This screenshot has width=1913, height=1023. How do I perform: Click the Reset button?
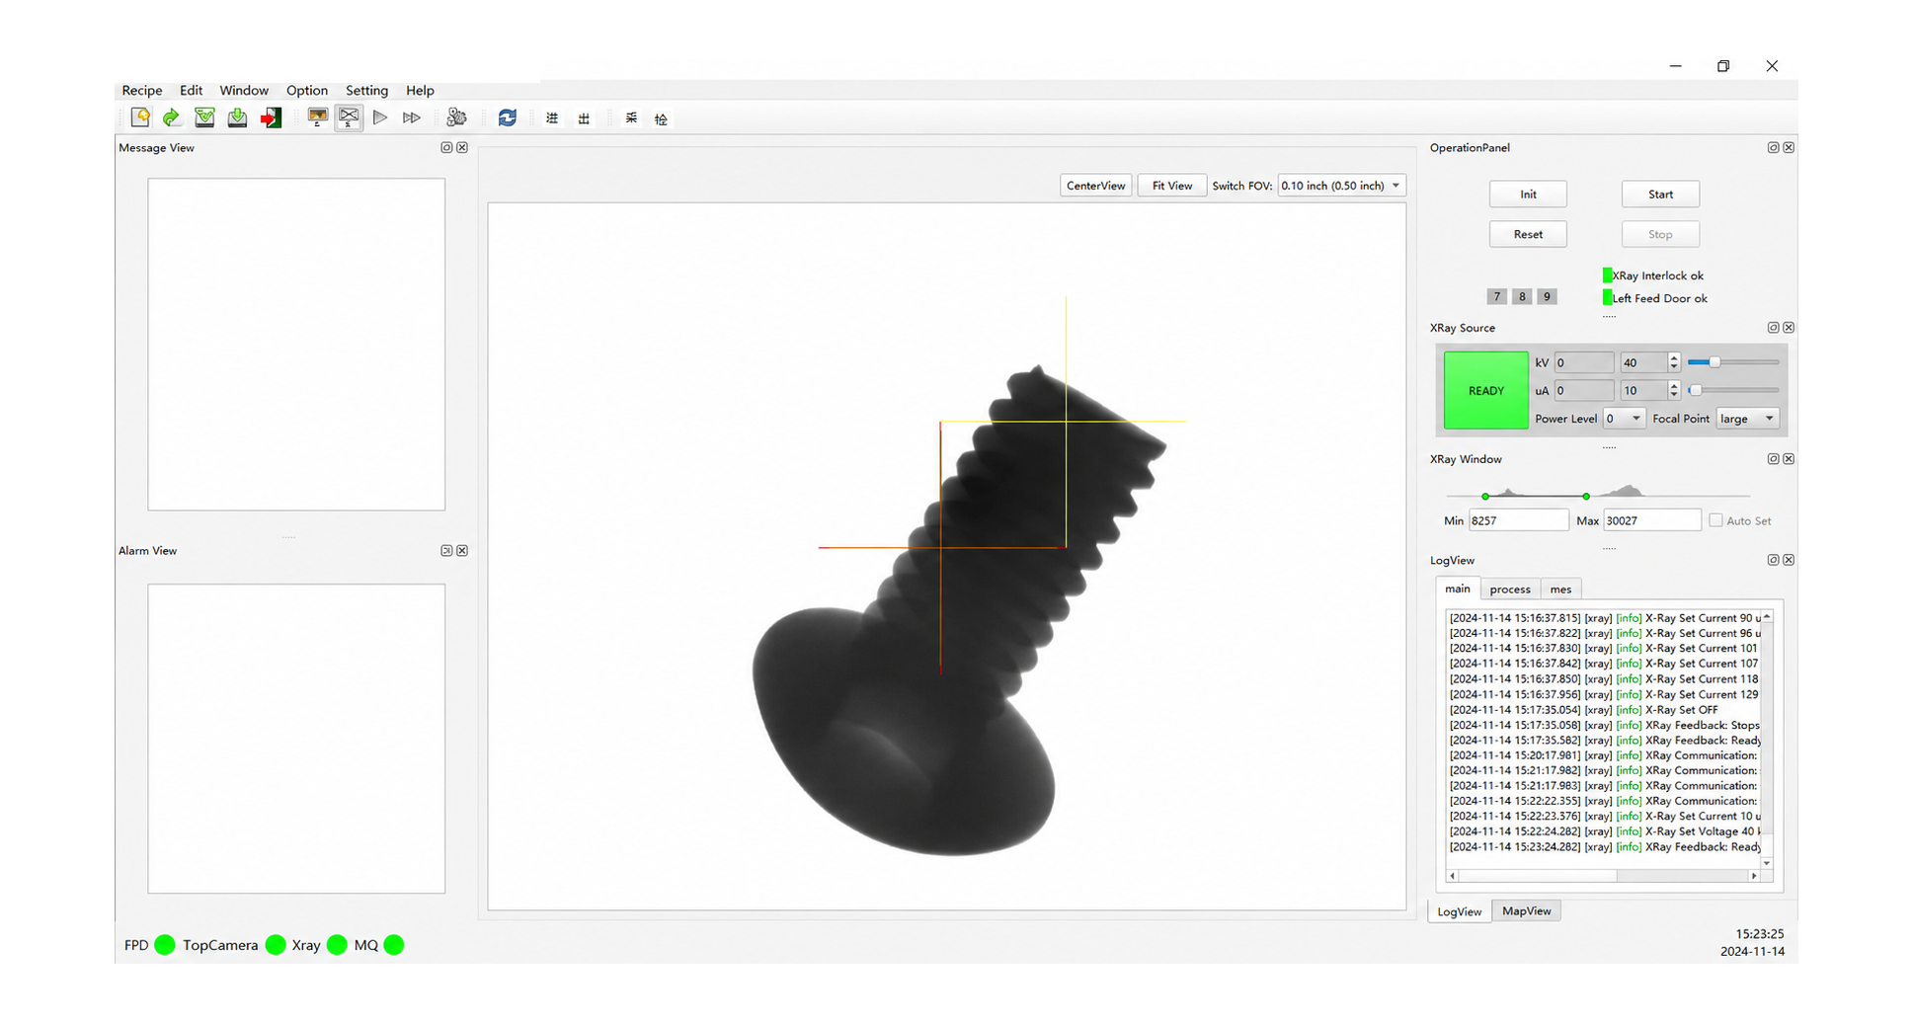pyautogui.click(x=1528, y=234)
